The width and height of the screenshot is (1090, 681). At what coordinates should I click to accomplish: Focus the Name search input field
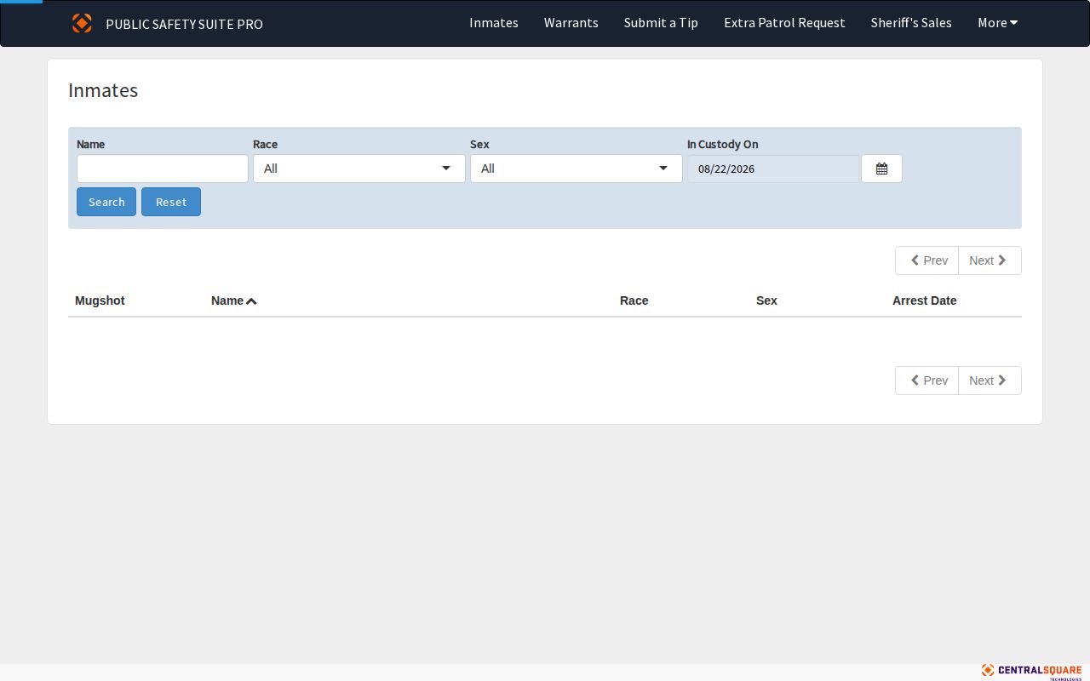[163, 169]
